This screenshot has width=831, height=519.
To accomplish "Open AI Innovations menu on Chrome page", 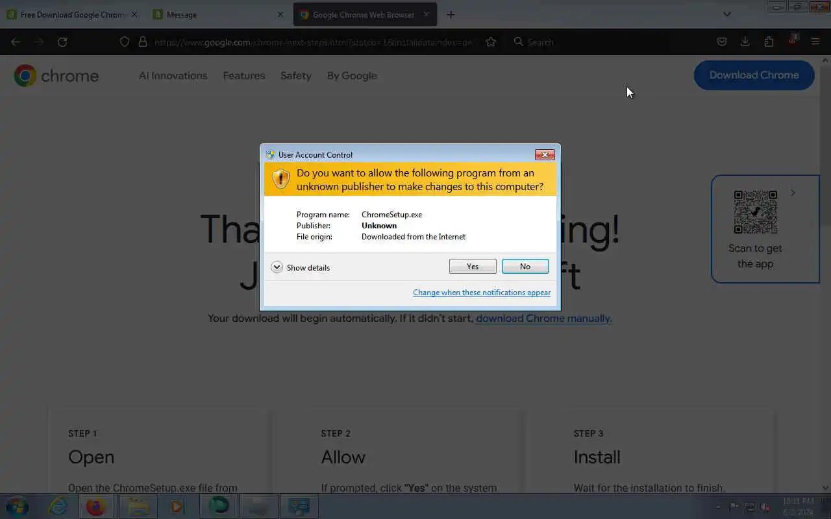I will pos(173,76).
